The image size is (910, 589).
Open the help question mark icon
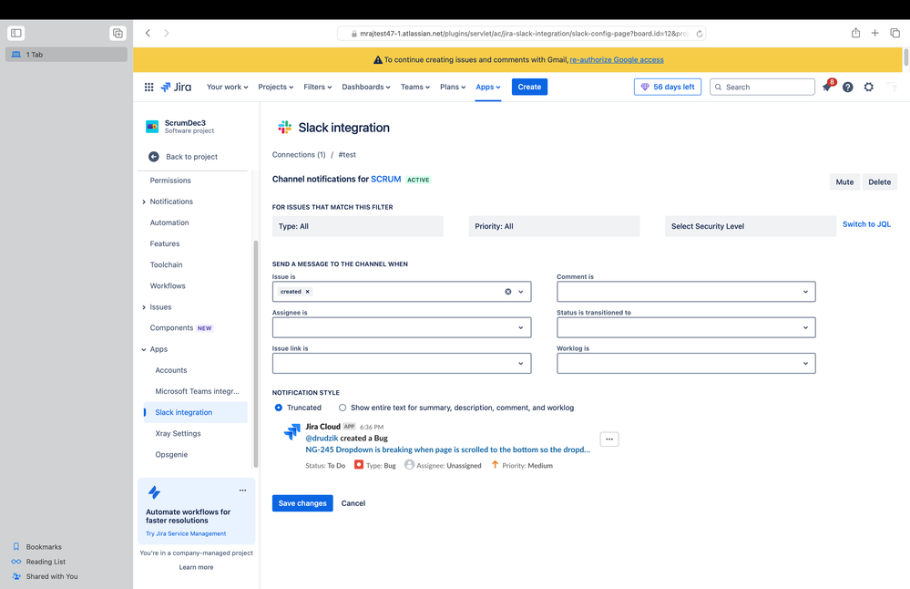(x=848, y=88)
